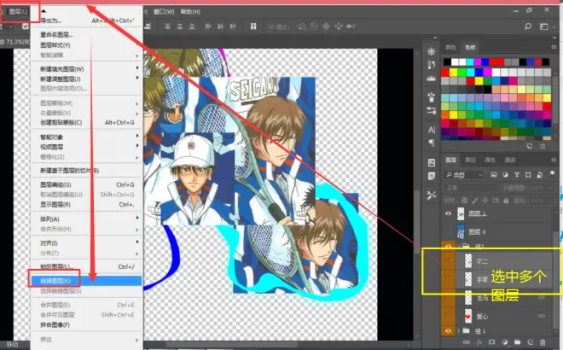Choose 拼合图像(F) menu entry

click(86, 325)
